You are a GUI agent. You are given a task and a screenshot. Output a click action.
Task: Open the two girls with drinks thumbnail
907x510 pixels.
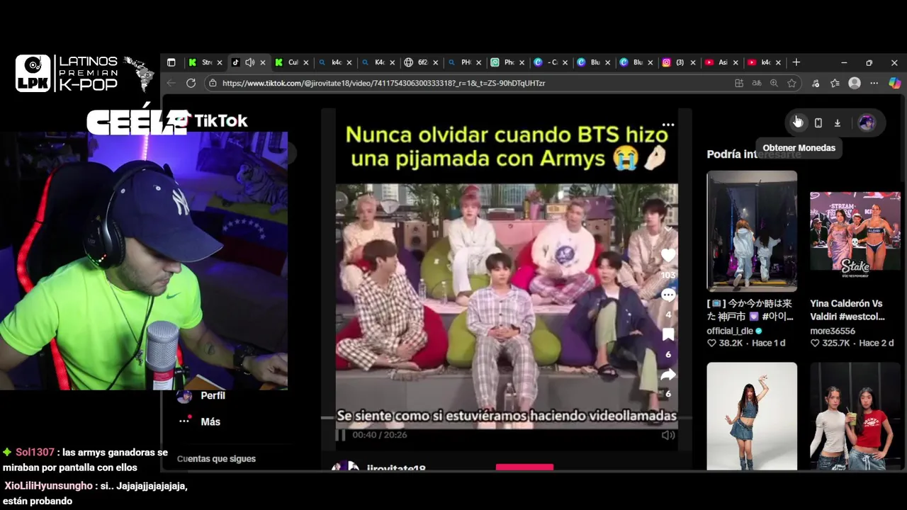(855, 416)
